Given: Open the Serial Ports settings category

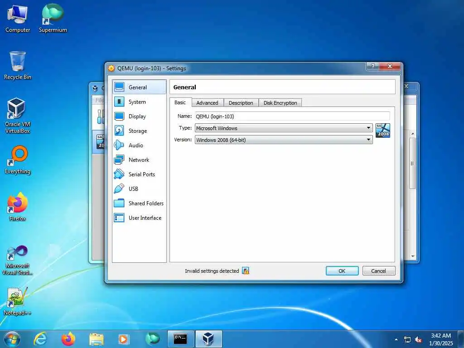Looking at the screenshot, I should coord(139,174).
